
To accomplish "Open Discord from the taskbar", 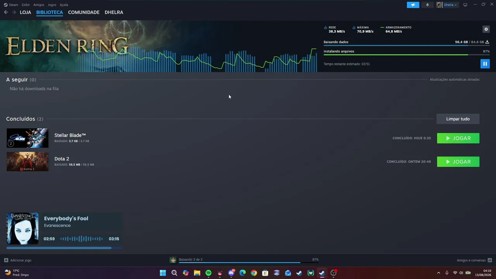I will pos(231,273).
